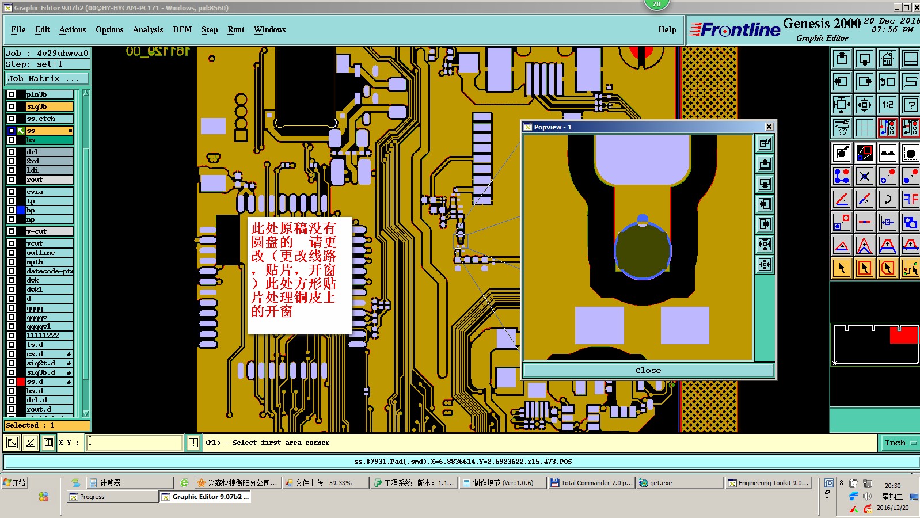
Task: Open the Analysis menu
Action: point(148,29)
